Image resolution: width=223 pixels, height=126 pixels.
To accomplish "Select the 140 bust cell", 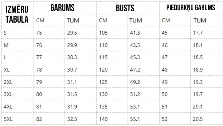I will tap(103, 119).
